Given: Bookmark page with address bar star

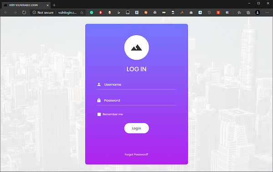Looking at the screenshot, I should (81, 13).
